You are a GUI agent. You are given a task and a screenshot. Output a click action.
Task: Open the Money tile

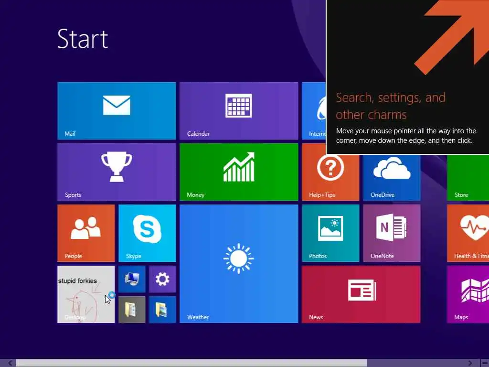pos(239,172)
